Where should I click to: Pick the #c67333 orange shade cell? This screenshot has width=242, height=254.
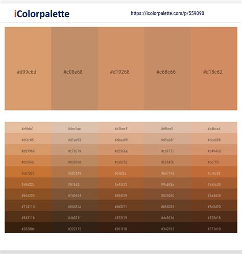tap(28, 172)
